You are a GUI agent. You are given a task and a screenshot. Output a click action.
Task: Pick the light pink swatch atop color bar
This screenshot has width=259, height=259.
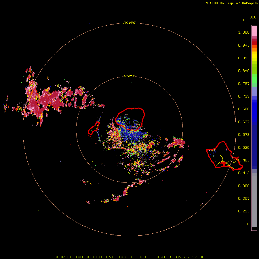(x=254, y=31)
